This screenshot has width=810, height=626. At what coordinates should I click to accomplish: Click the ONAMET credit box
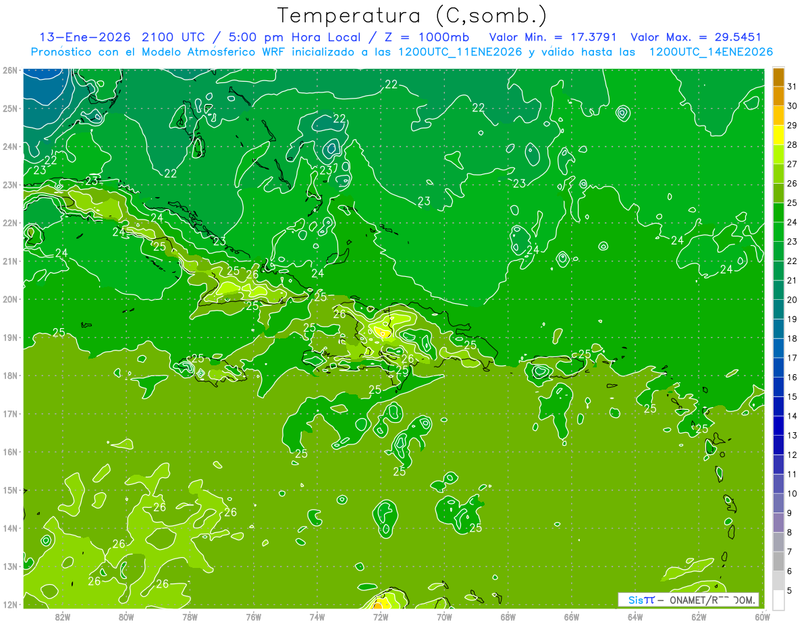pyautogui.click(x=688, y=600)
